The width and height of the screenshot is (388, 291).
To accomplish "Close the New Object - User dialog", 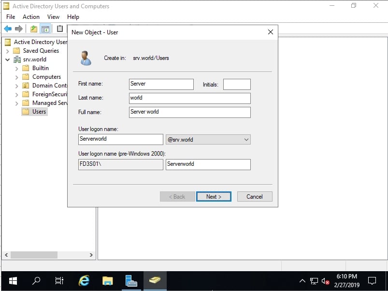I will pyautogui.click(x=271, y=32).
